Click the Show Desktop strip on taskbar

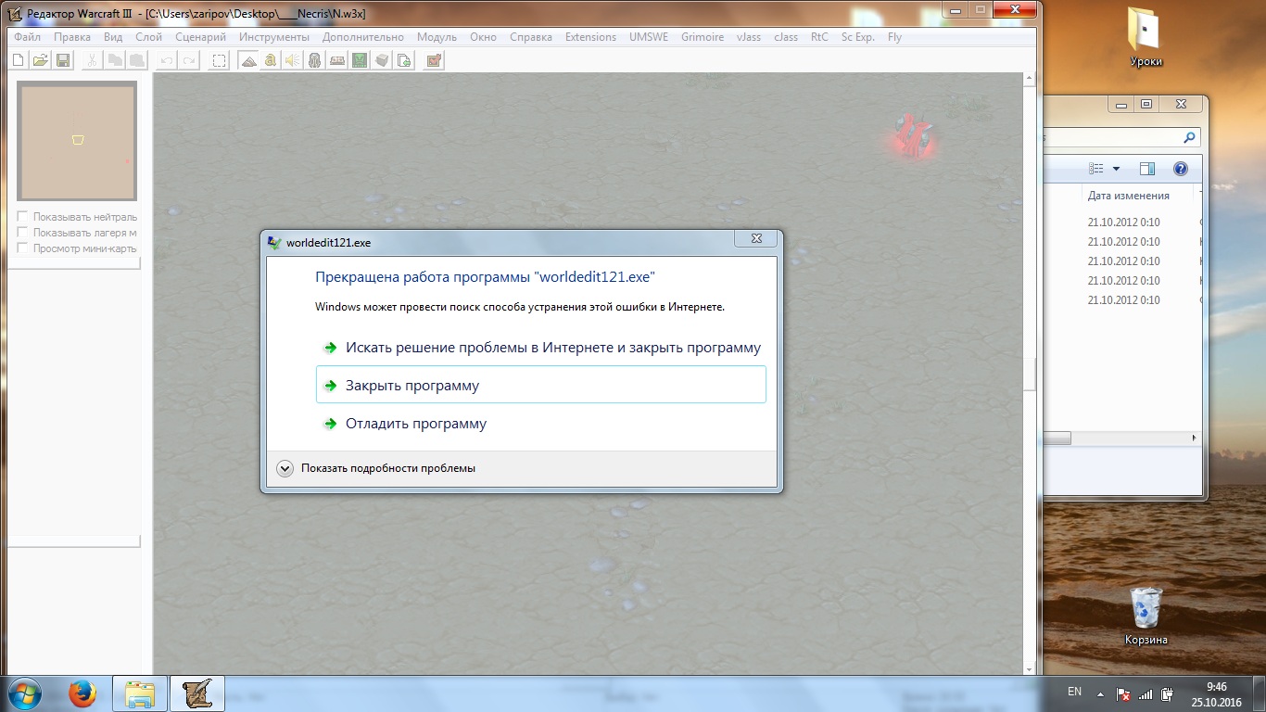point(1259,693)
